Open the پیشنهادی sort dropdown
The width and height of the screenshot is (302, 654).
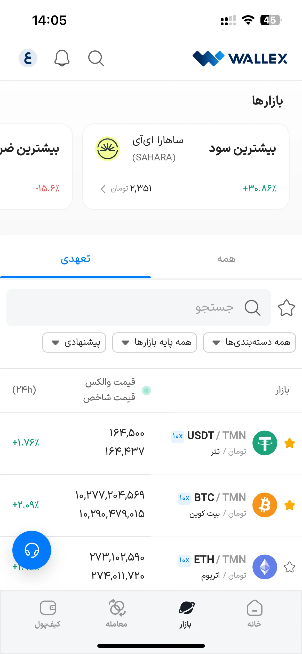[74, 342]
